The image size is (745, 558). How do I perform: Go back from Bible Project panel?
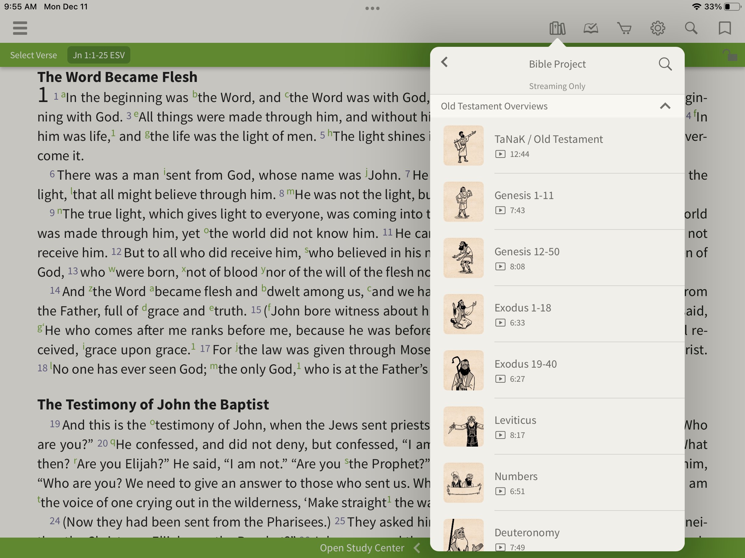coord(445,62)
